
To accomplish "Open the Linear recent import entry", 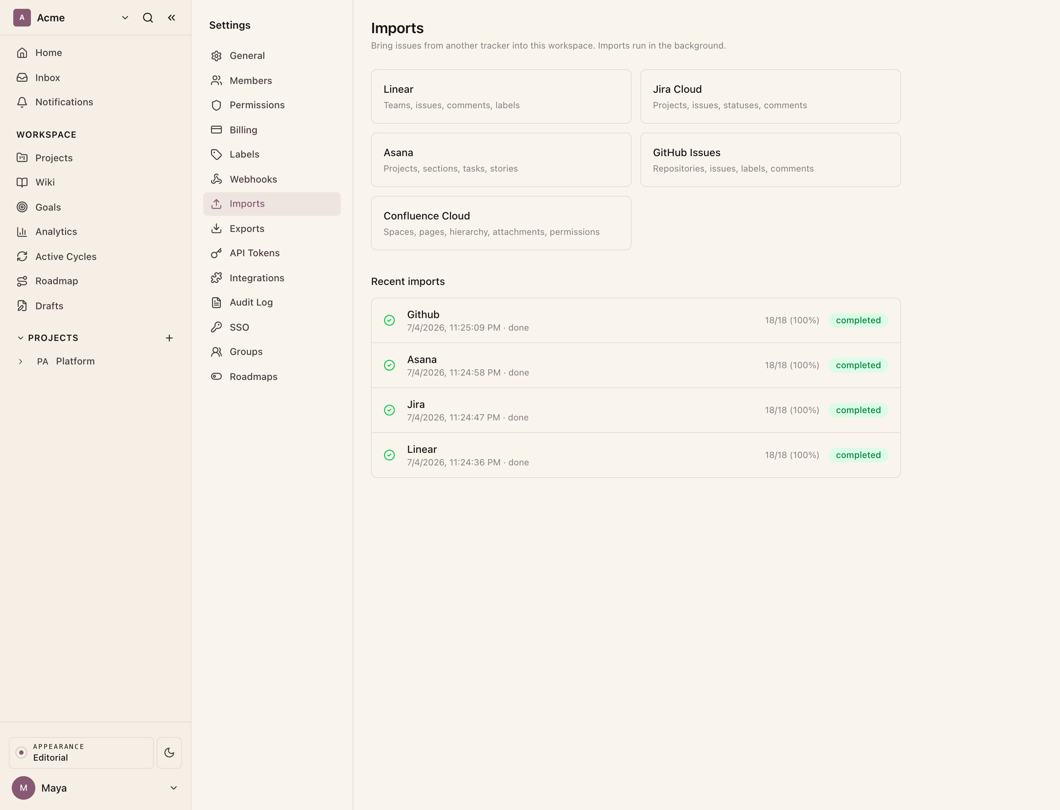I will [x=636, y=455].
